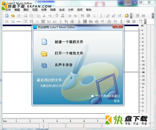Click the sun-shaped icon in second toolbar
156x130 pixels.
[x=37, y=21]
